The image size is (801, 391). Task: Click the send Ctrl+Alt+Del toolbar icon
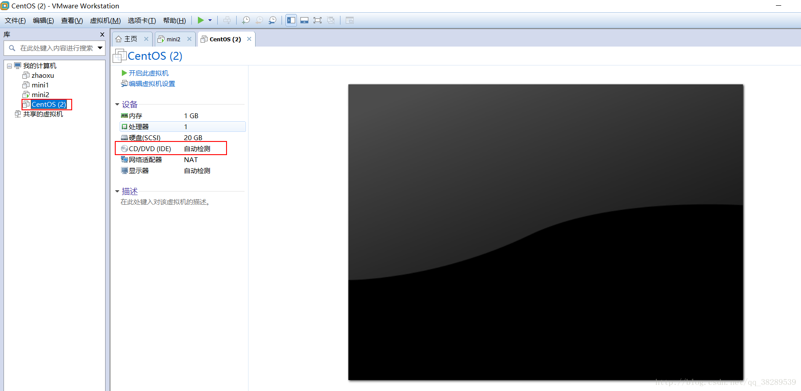pos(227,20)
